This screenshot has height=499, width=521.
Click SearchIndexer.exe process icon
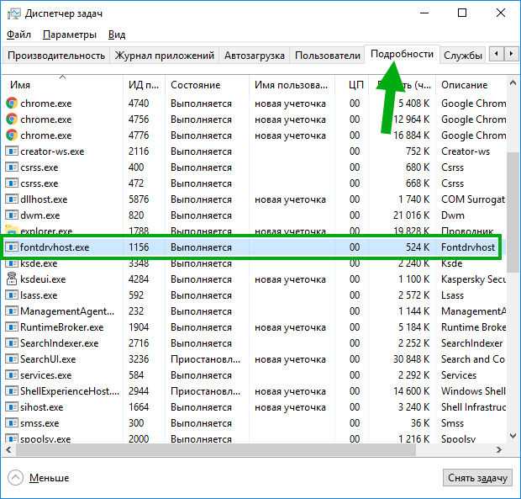click(12, 343)
